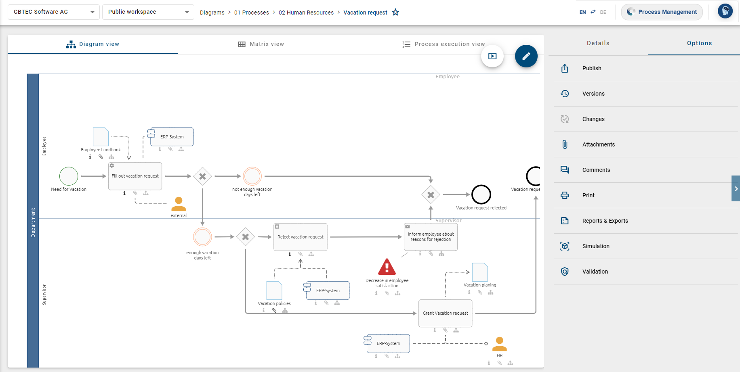The width and height of the screenshot is (740, 372).
Task: Select the Department pool header
Action: click(x=33, y=221)
